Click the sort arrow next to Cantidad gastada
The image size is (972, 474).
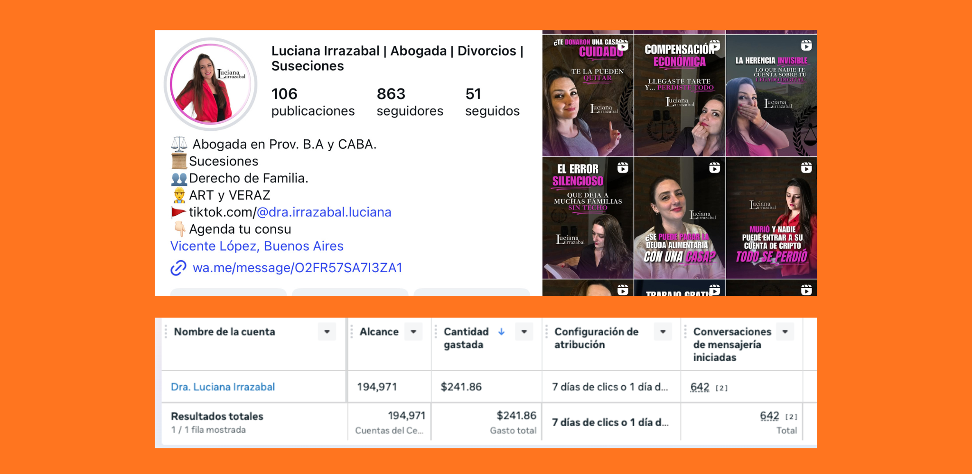click(x=501, y=332)
